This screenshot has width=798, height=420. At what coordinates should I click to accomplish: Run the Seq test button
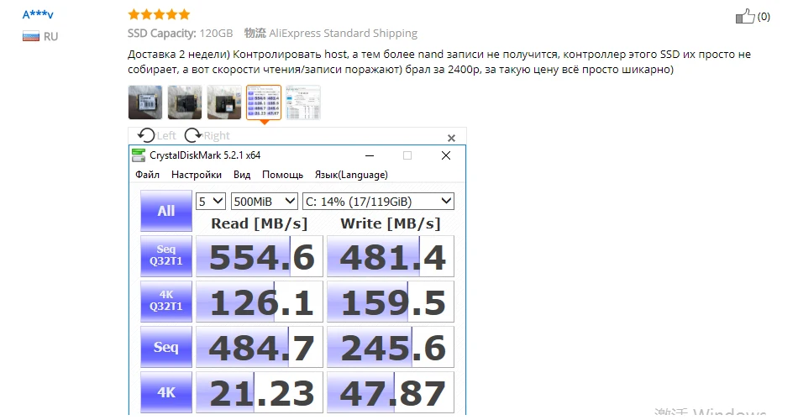pos(166,347)
